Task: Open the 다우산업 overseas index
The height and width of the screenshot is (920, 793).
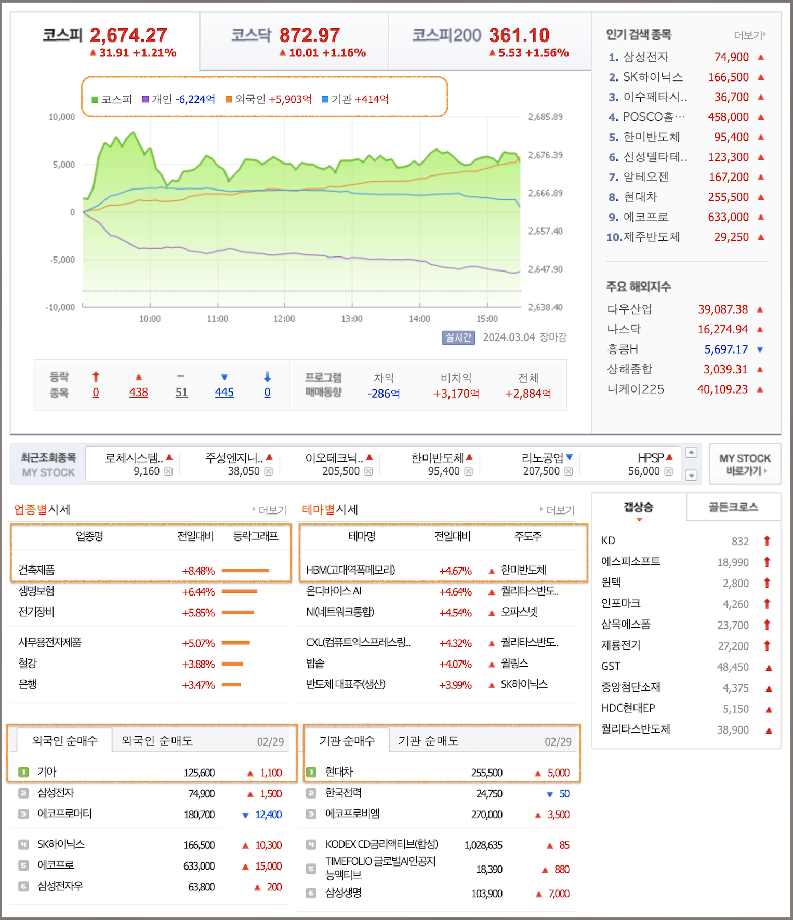Action: point(629,309)
